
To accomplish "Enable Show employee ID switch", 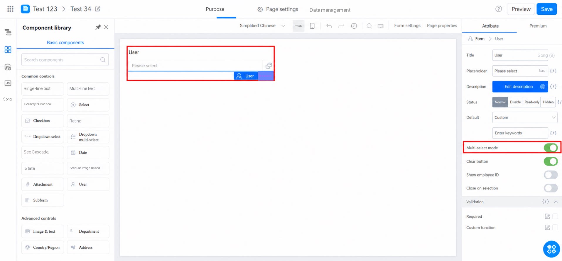I will (551, 175).
